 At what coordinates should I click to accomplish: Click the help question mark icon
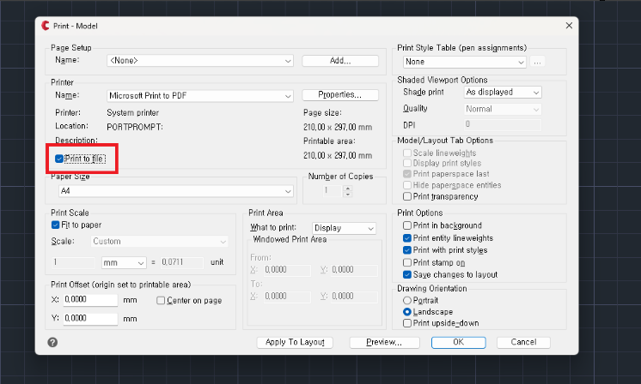[x=53, y=342]
